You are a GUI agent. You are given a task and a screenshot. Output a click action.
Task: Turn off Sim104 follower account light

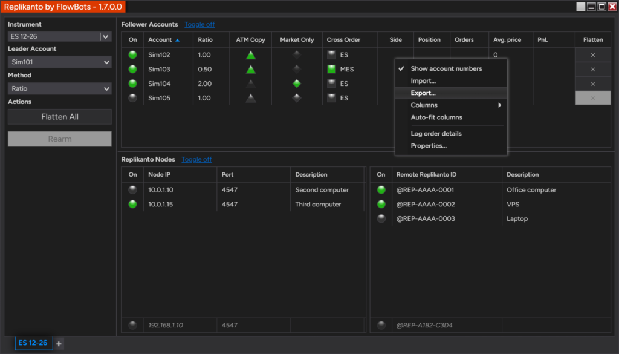click(132, 84)
